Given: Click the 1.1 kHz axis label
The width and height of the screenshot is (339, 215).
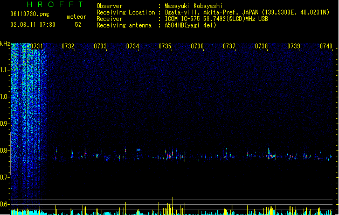Looking at the screenshot, I should (x=4, y=70).
